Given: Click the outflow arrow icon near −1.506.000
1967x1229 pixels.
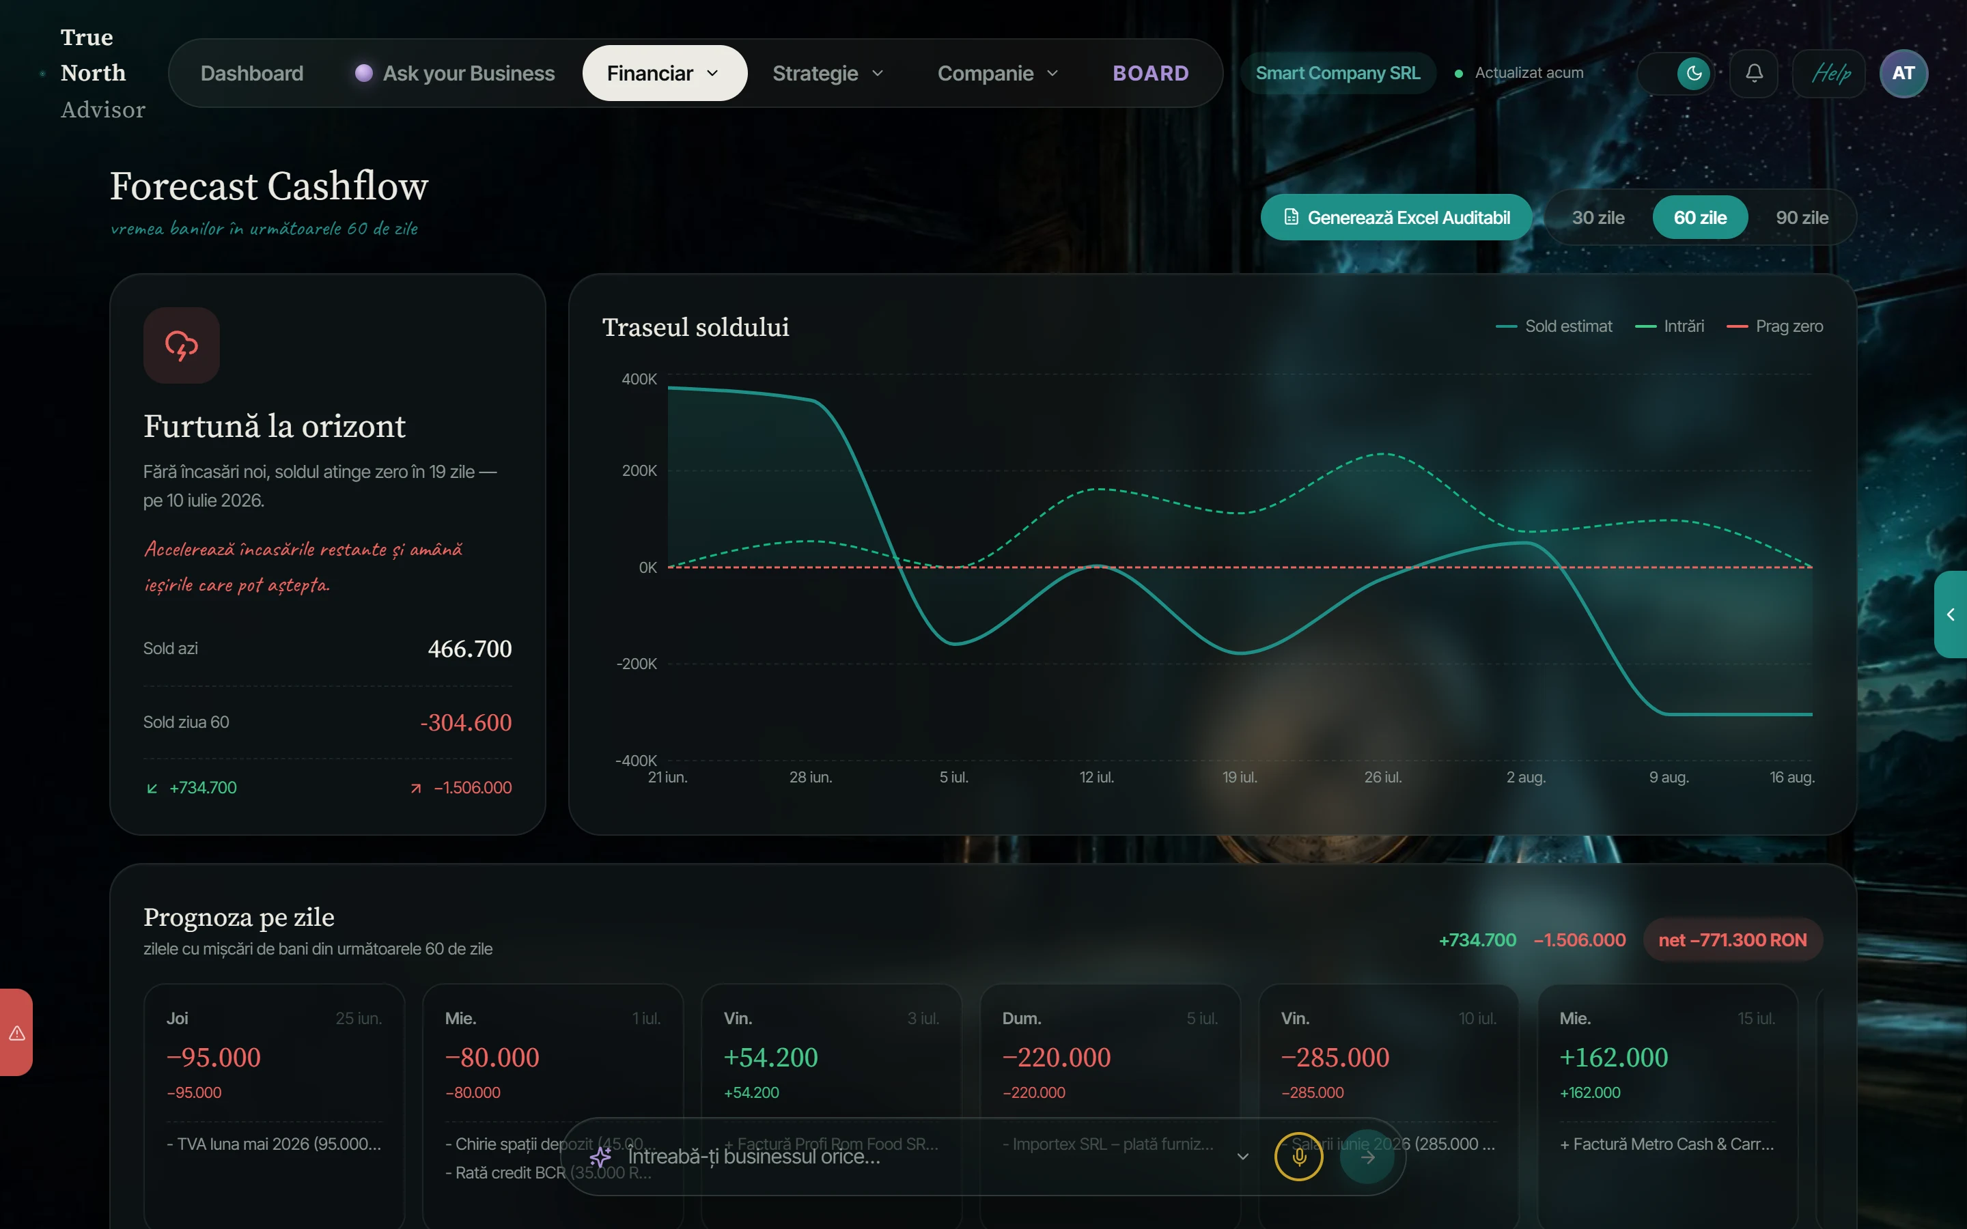Looking at the screenshot, I should [416, 789].
